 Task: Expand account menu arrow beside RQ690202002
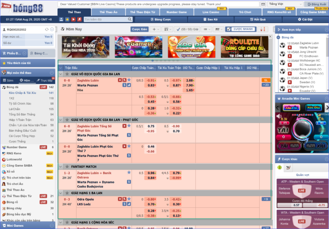pyautogui.click(x=52, y=29)
